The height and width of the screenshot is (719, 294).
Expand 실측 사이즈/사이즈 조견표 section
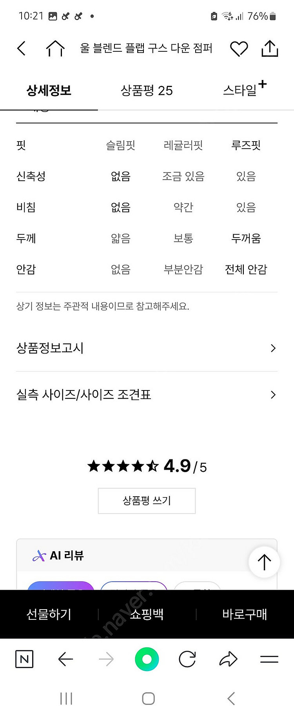point(147,395)
